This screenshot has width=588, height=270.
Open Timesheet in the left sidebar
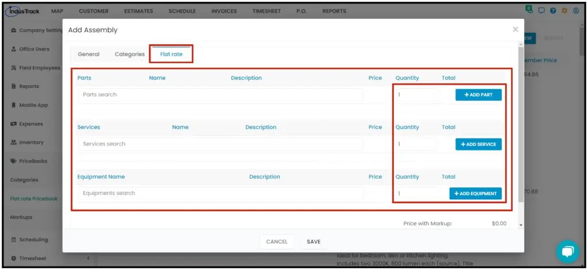coord(28,259)
